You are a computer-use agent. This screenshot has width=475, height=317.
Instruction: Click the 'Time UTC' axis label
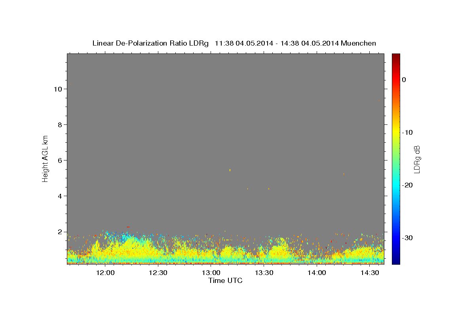tap(225, 281)
